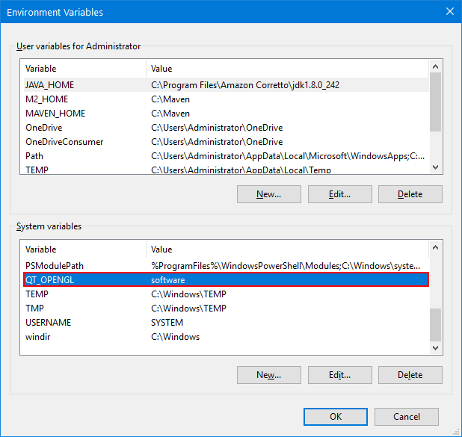Click New button under user variables
This screenshot has width=462, height=437.
268,194
